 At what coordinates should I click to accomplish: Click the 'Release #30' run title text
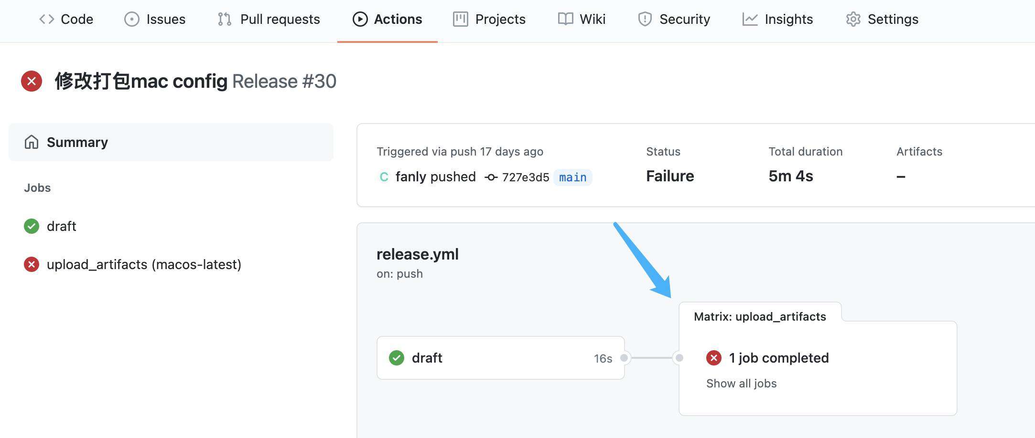284,81
